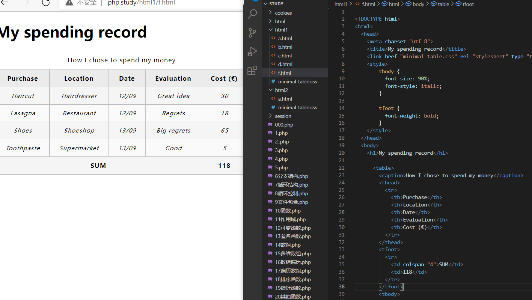The height and width of the screenshot is (300, 532).
Task: Click the browser back arrow
Action: tap(5, 3)
